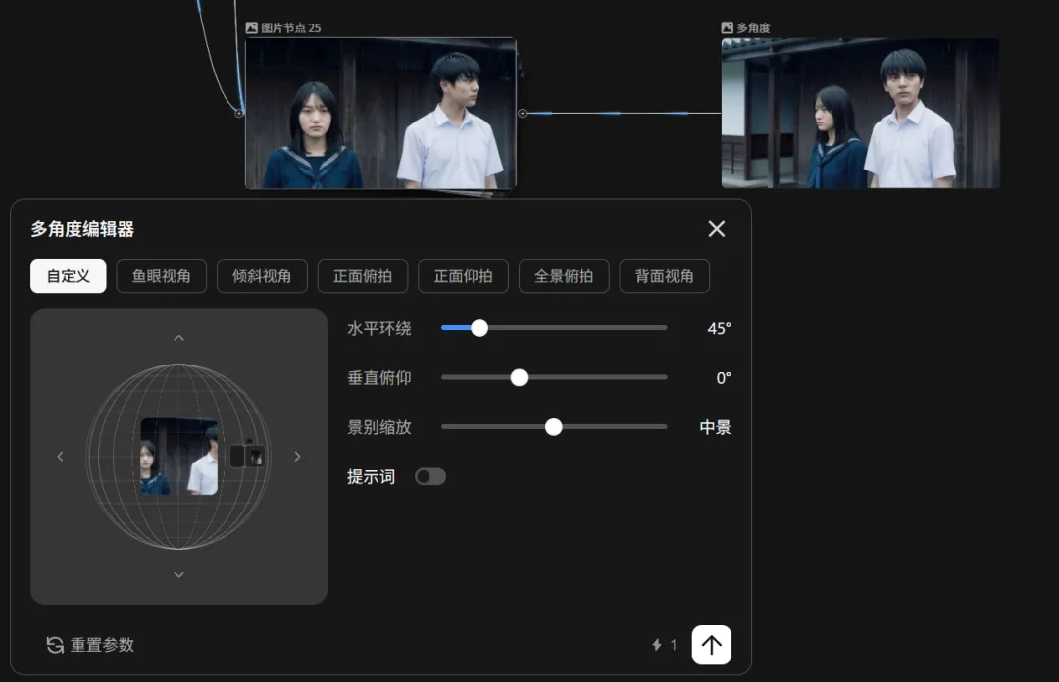Switch to the 鱼眼视角 preset tab
Screen dimensions: 1059x682
(161, 275)
